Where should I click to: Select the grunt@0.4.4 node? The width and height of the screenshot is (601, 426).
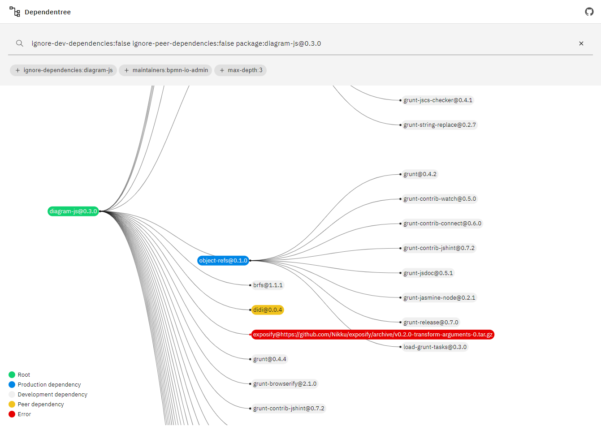pyautogui.click(x=269, y=359)
